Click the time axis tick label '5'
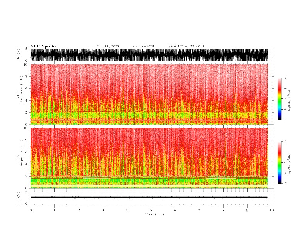Viewport: 306px width, 236px height. (x=151, y=210)
